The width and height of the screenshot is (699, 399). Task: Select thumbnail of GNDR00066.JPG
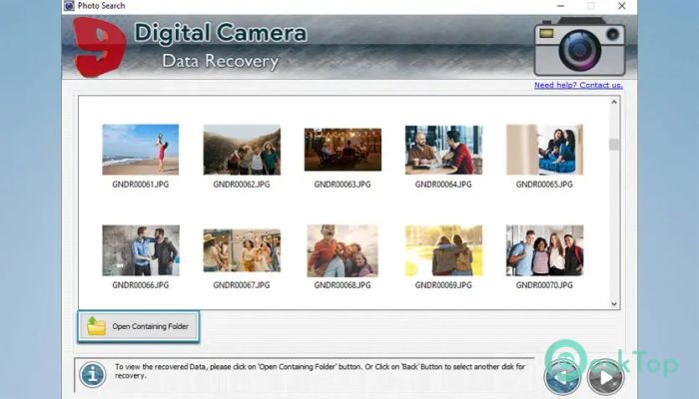tap(141, 250)
